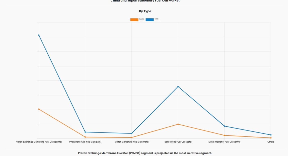Select the 2031 Others data point
The width and height of the screenshot is (288, 156).
(271, 135)
